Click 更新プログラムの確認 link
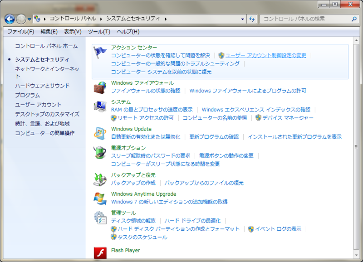 (x=214, y=137)
